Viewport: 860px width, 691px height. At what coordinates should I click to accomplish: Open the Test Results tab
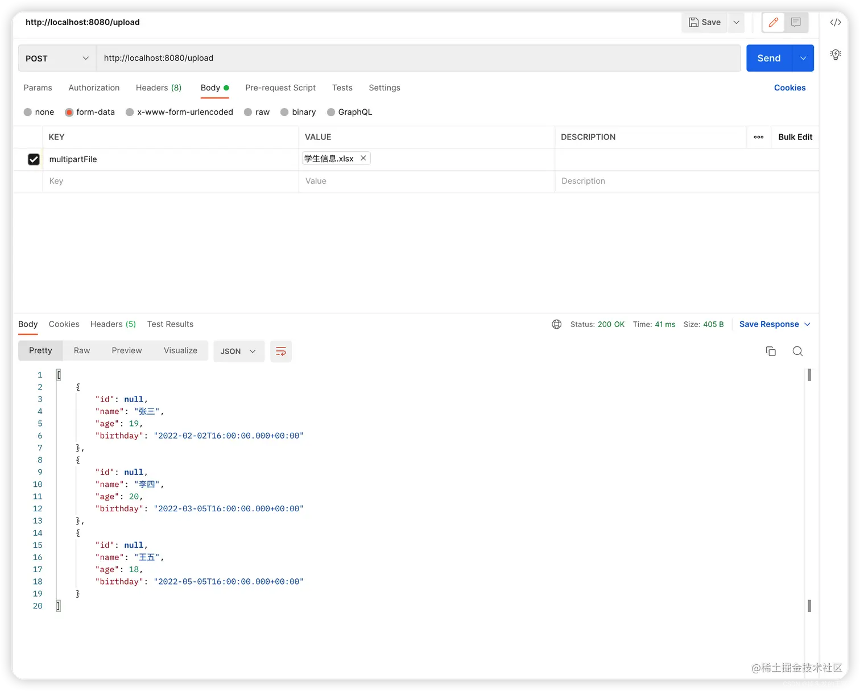click(x=170, y=324)
